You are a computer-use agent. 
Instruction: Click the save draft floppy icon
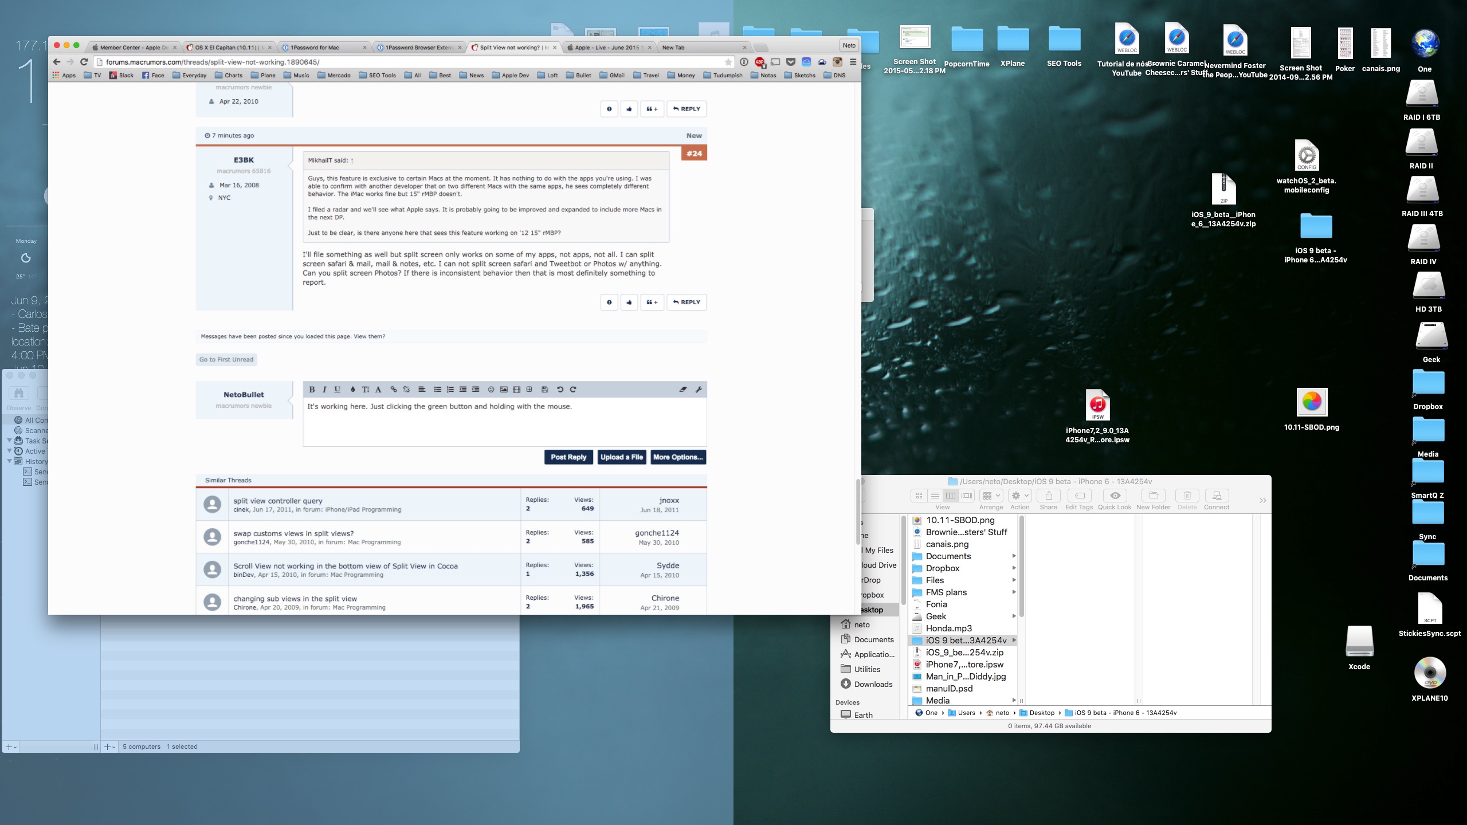pos(544,390)
